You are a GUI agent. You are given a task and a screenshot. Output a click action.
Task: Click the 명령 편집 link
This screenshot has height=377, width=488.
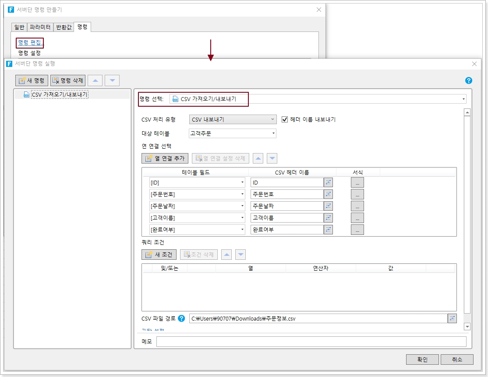(31, 43)
